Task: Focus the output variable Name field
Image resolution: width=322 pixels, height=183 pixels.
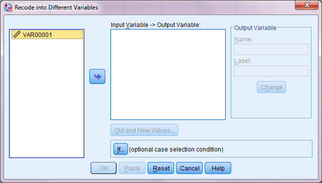Action: tap(271, 49)
